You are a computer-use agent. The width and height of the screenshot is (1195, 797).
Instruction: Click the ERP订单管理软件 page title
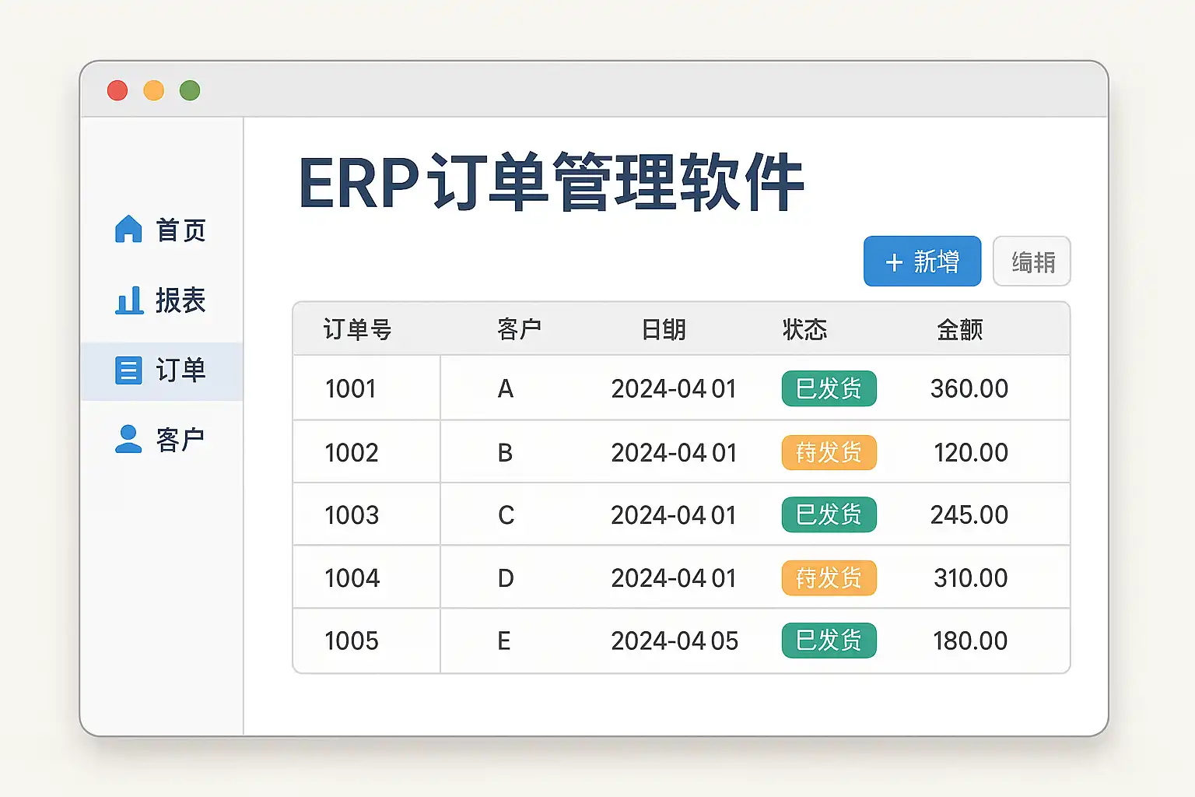coord(552,184)
